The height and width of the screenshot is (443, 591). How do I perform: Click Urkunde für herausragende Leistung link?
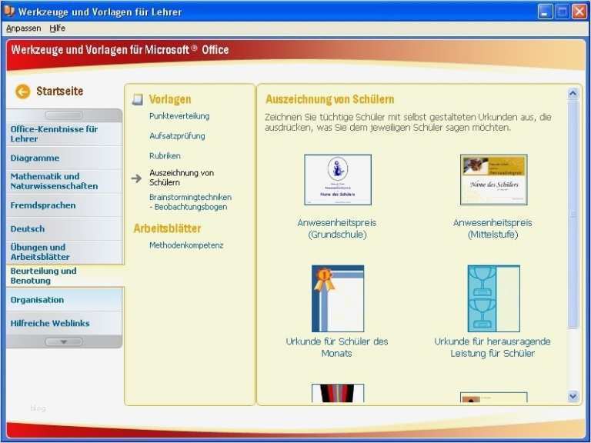pos(492,348)
